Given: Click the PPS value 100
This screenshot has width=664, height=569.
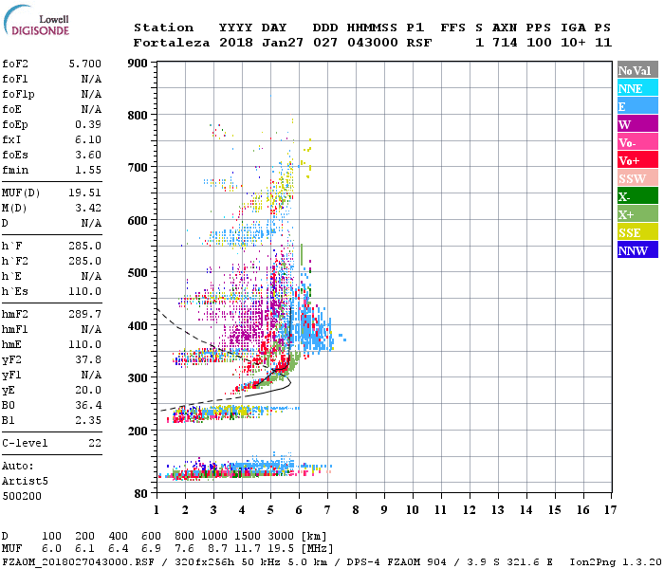Looking at the screenshot, I should pos(539,43).
